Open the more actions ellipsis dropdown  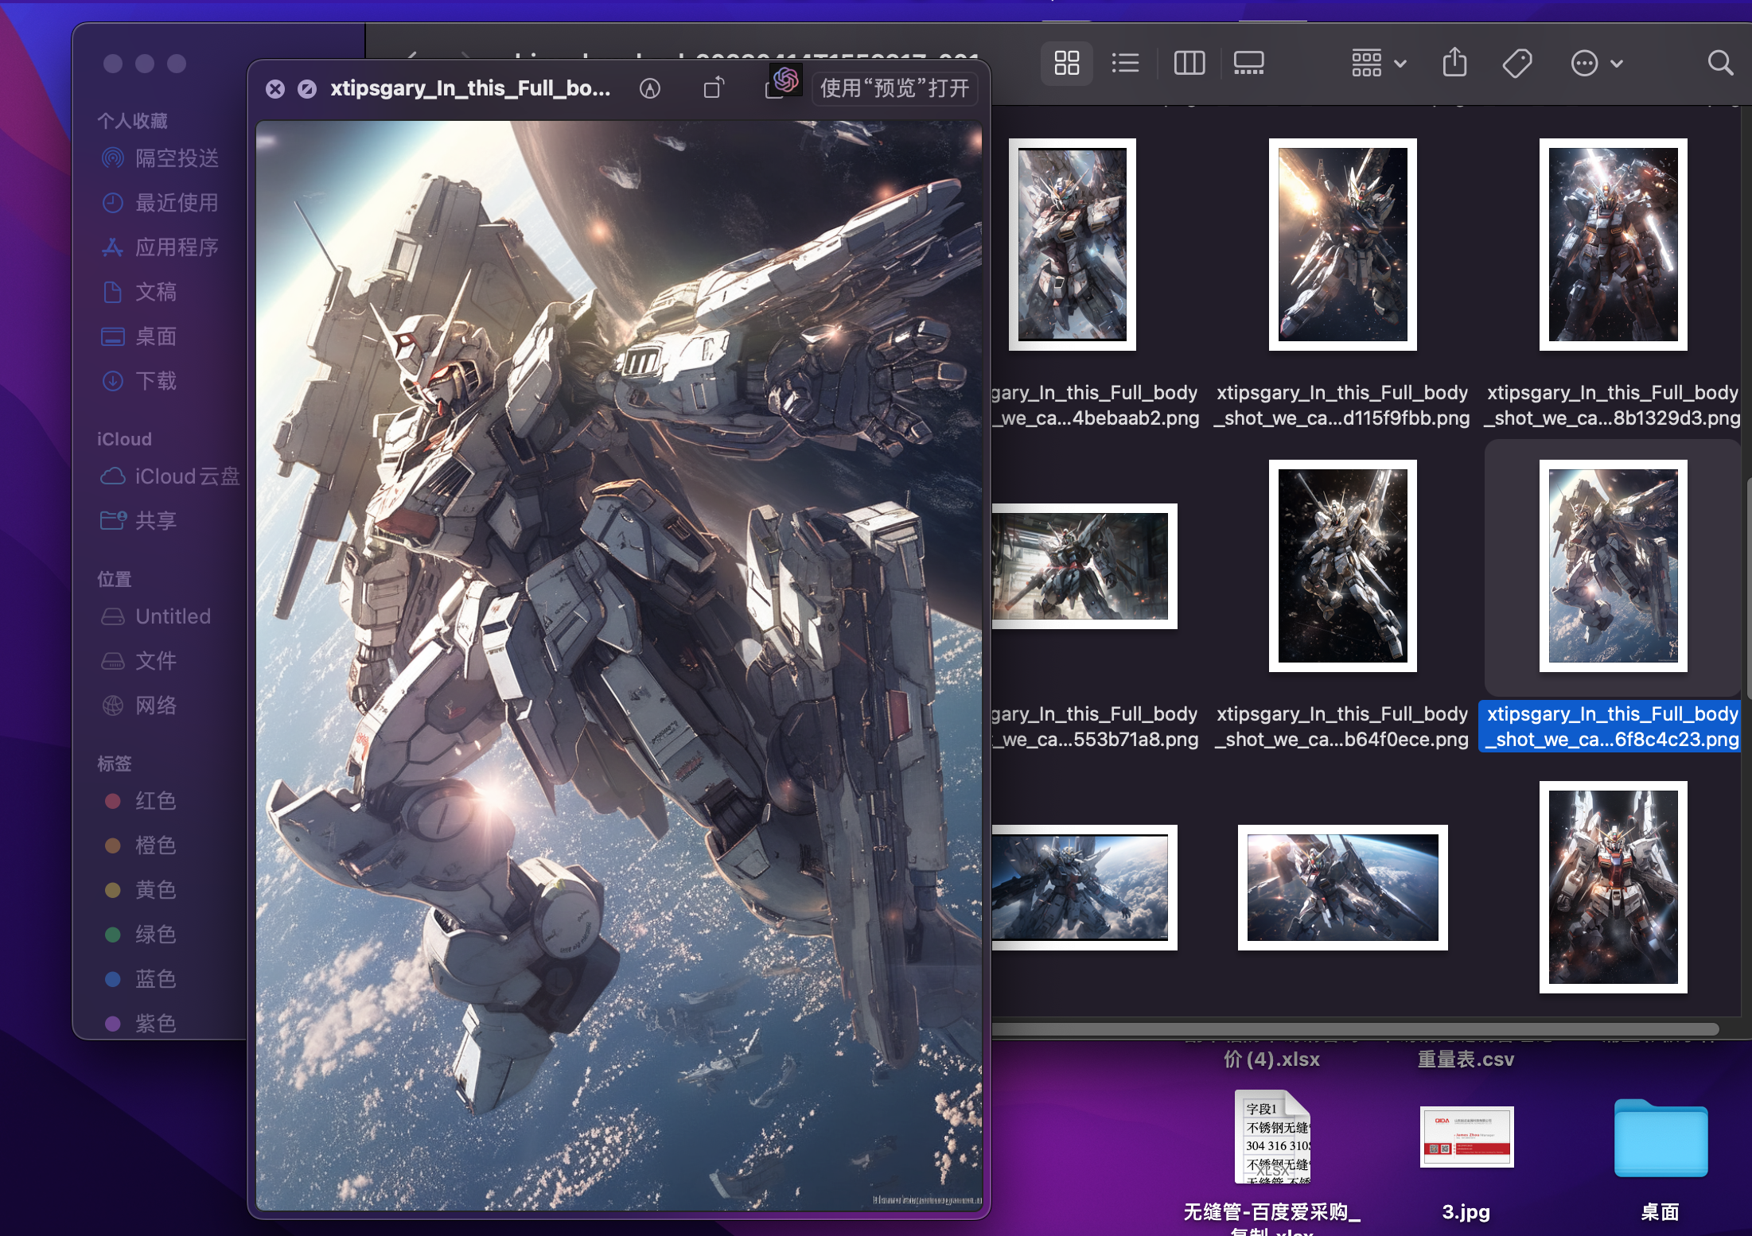(x=1596, y=63)
